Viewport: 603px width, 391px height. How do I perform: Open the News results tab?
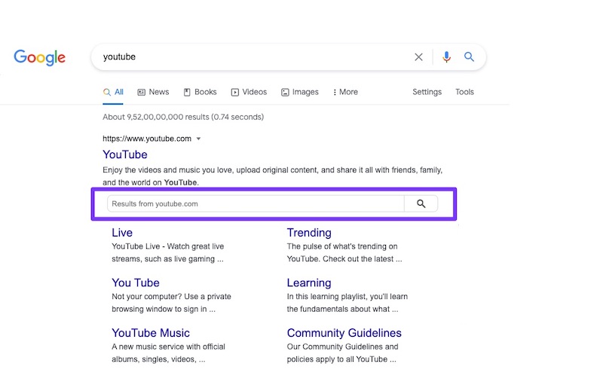(x=153, y=92)
